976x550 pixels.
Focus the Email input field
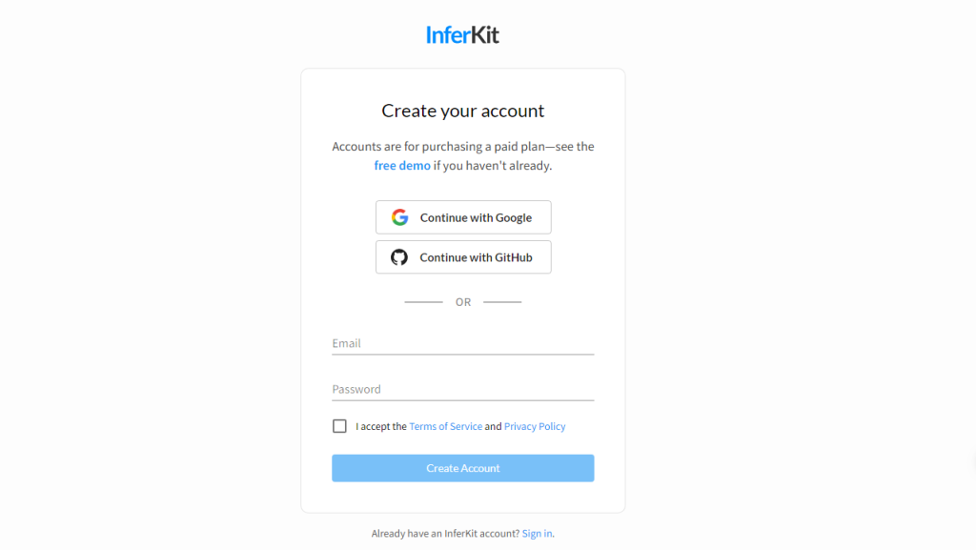click(462, 343)
